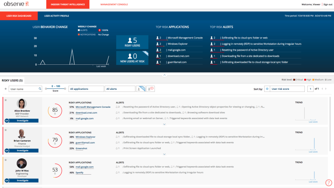
Task: Toggle the favorites star filter beside User name
Action: (x=5, y=89)
